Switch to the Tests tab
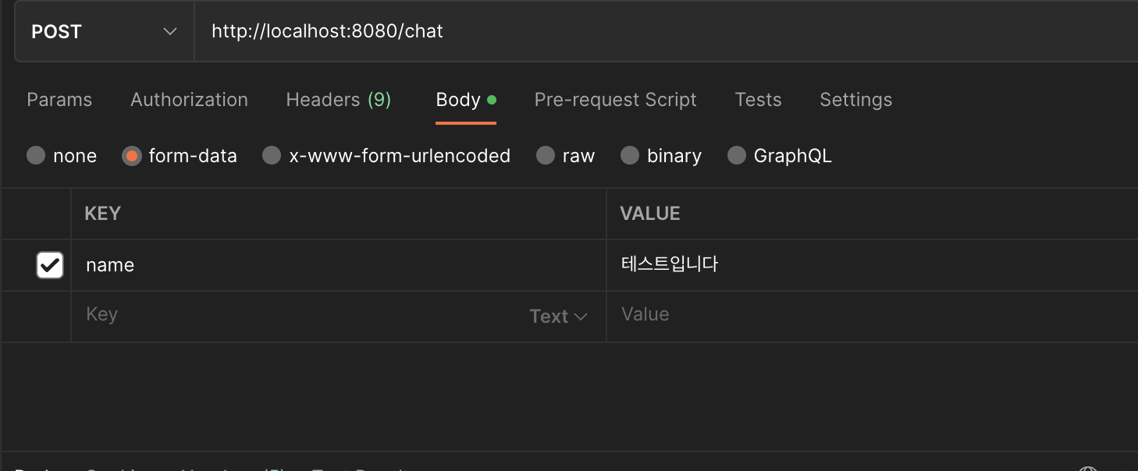Image resolution: width=1138 pixels, height=471 pixels. coord(758,100)
